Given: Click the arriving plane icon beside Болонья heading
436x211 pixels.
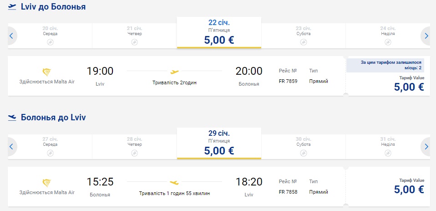Looking at the screenshot, I should 12,118.
